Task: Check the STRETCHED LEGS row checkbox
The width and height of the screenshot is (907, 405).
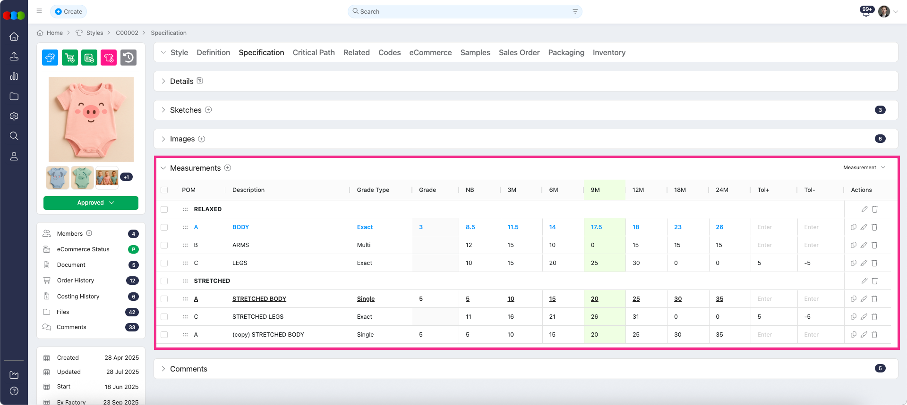Action: 164,317
